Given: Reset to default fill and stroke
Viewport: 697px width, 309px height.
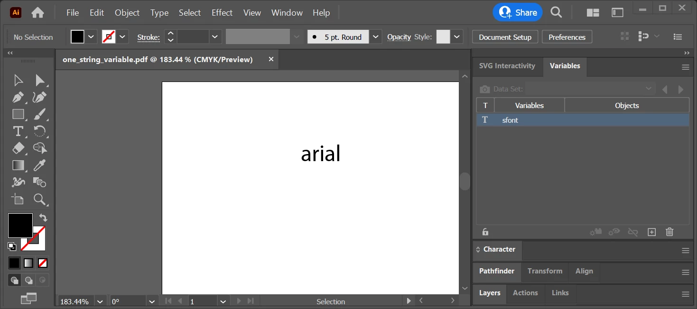Looking at the screenshot, I should click(x=12, y=246).
